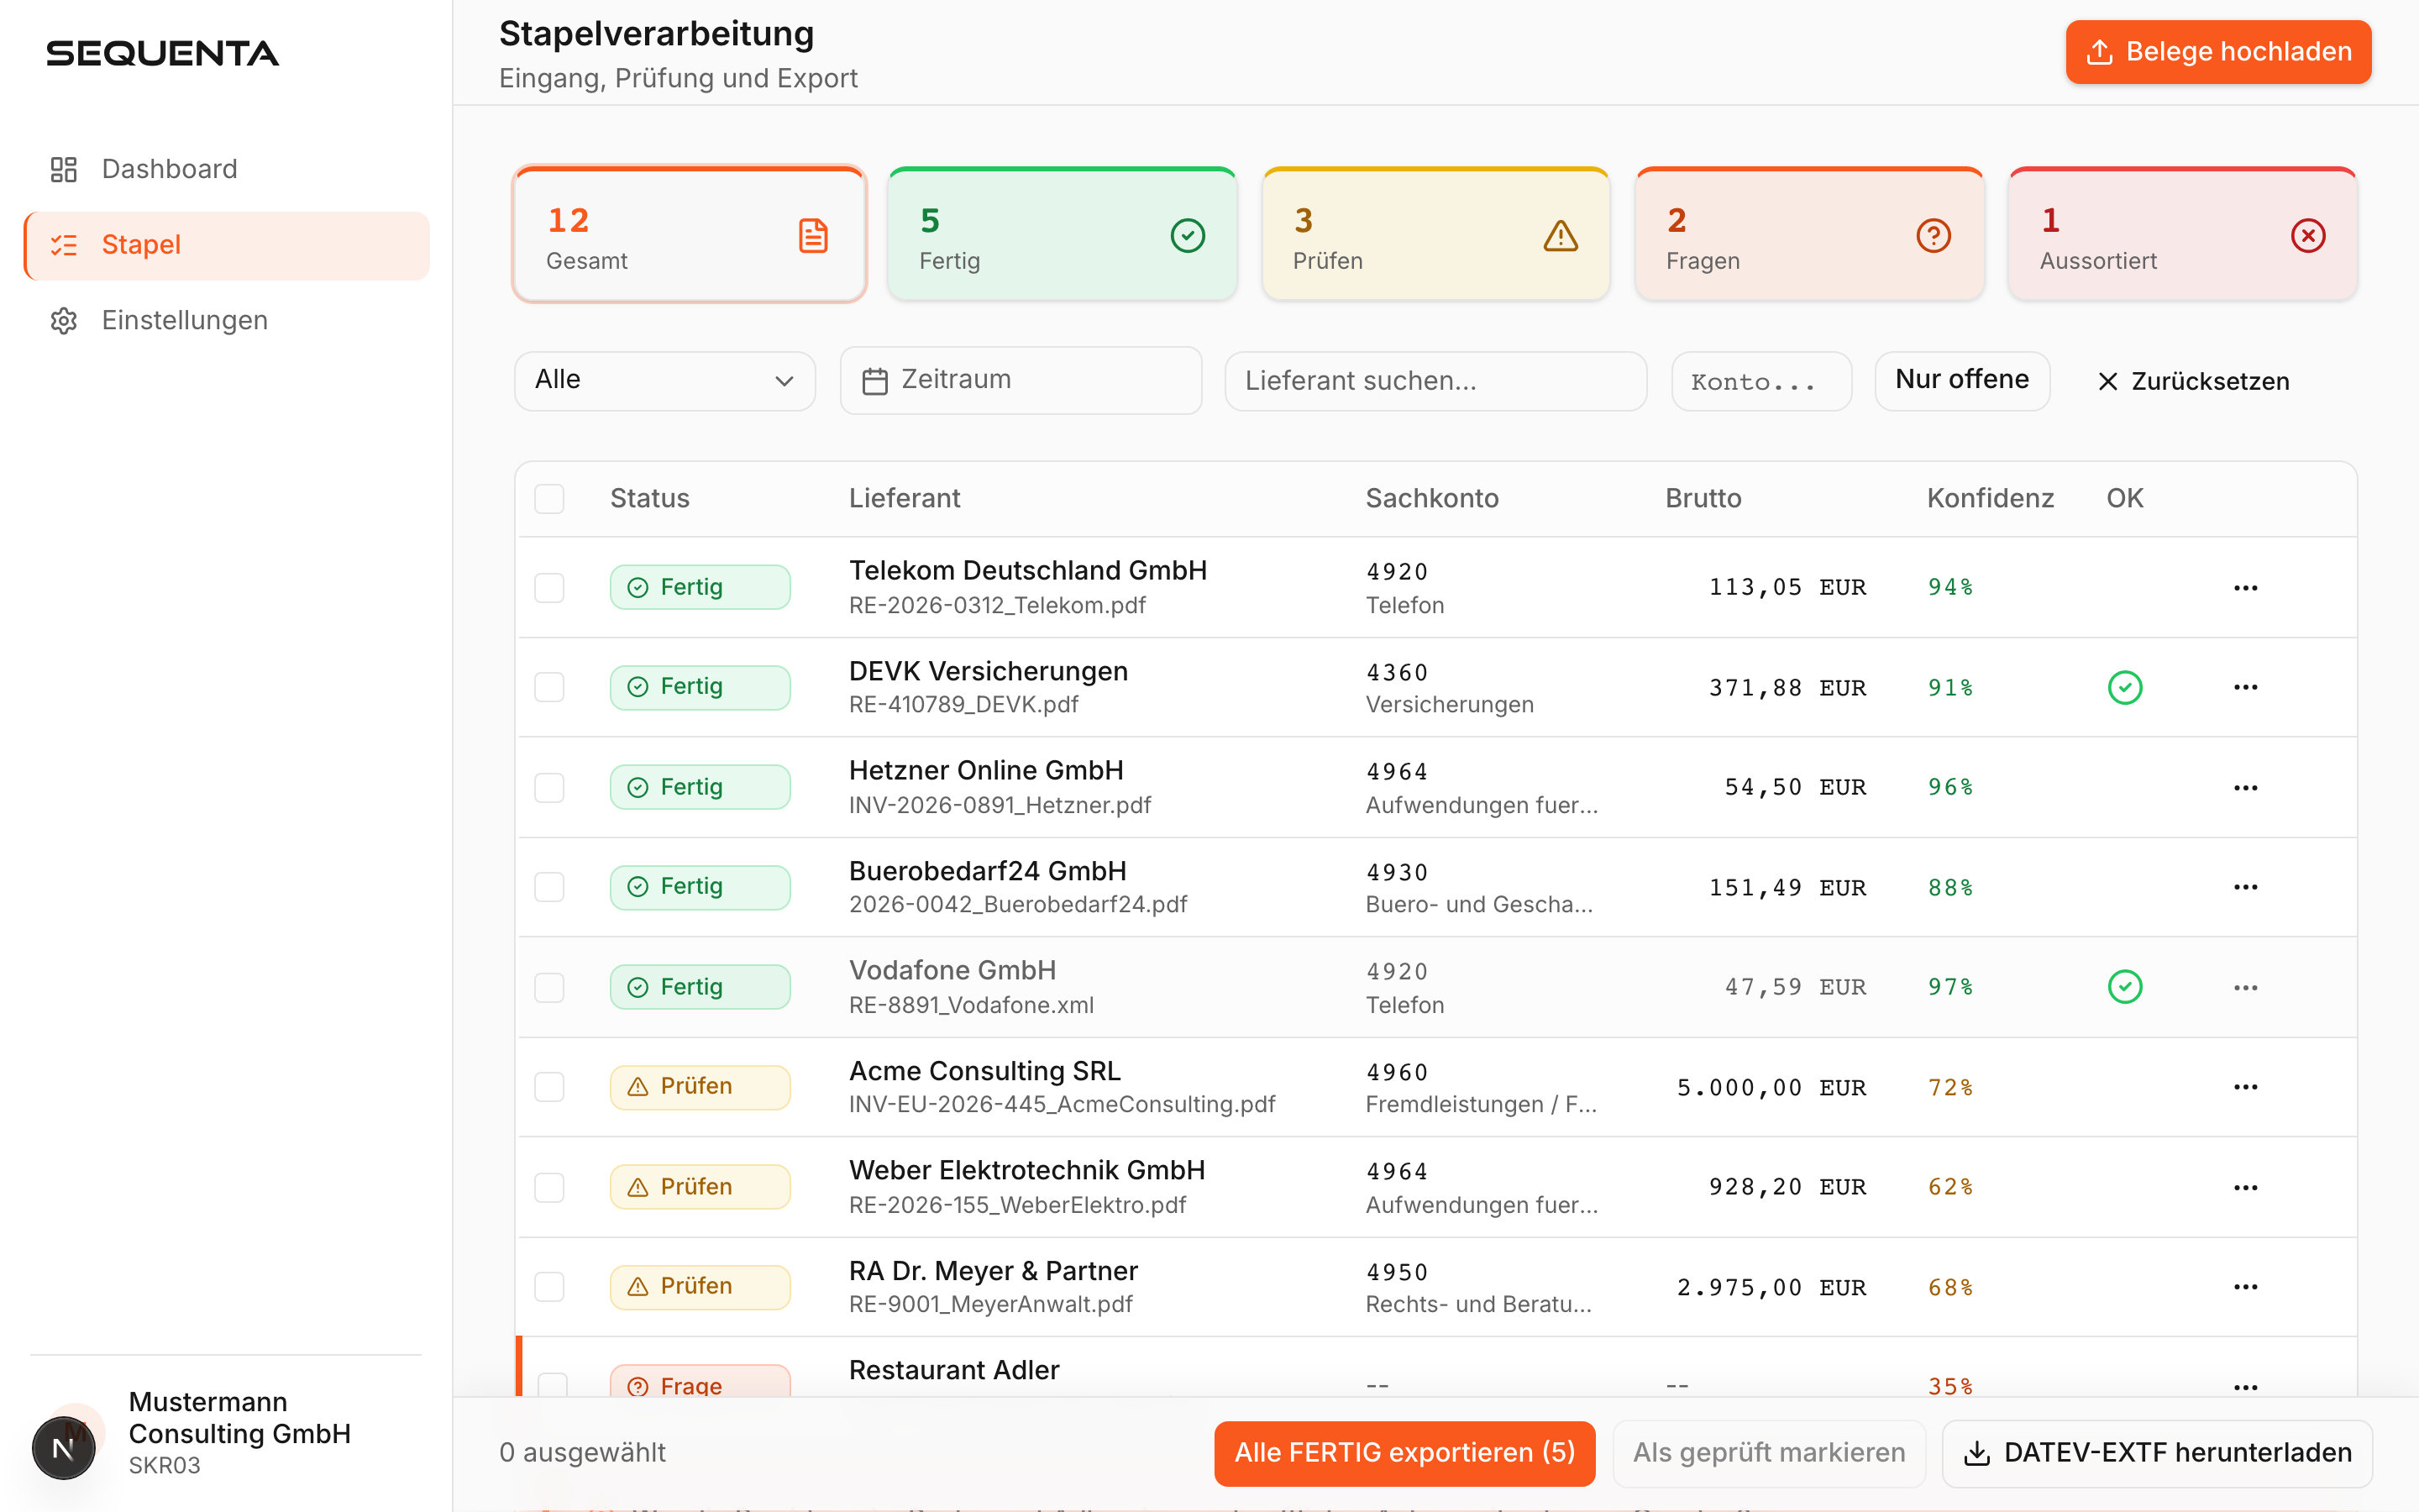Toggle the select-all checkbox in table header
The image size is (2419, 1512).
(x=548, y=498)
